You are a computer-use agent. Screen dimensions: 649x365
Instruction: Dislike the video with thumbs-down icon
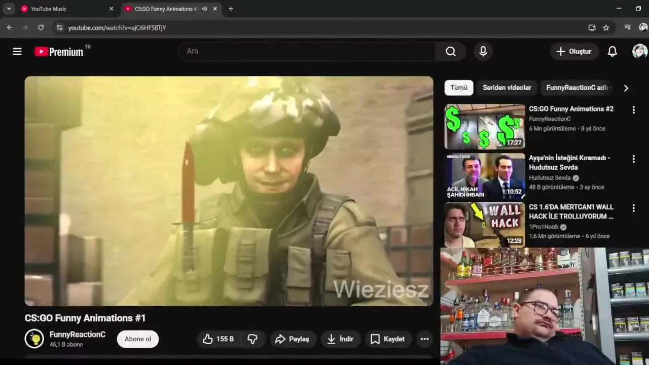pyautogui.click(x=253, y=339)
